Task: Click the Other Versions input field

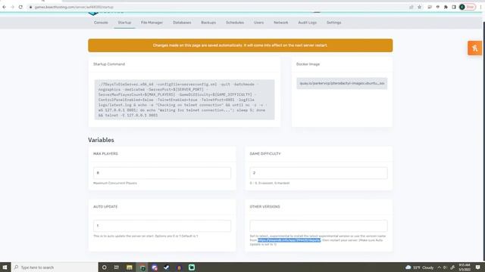Action: pyautogui.click(x=318, y=226)
